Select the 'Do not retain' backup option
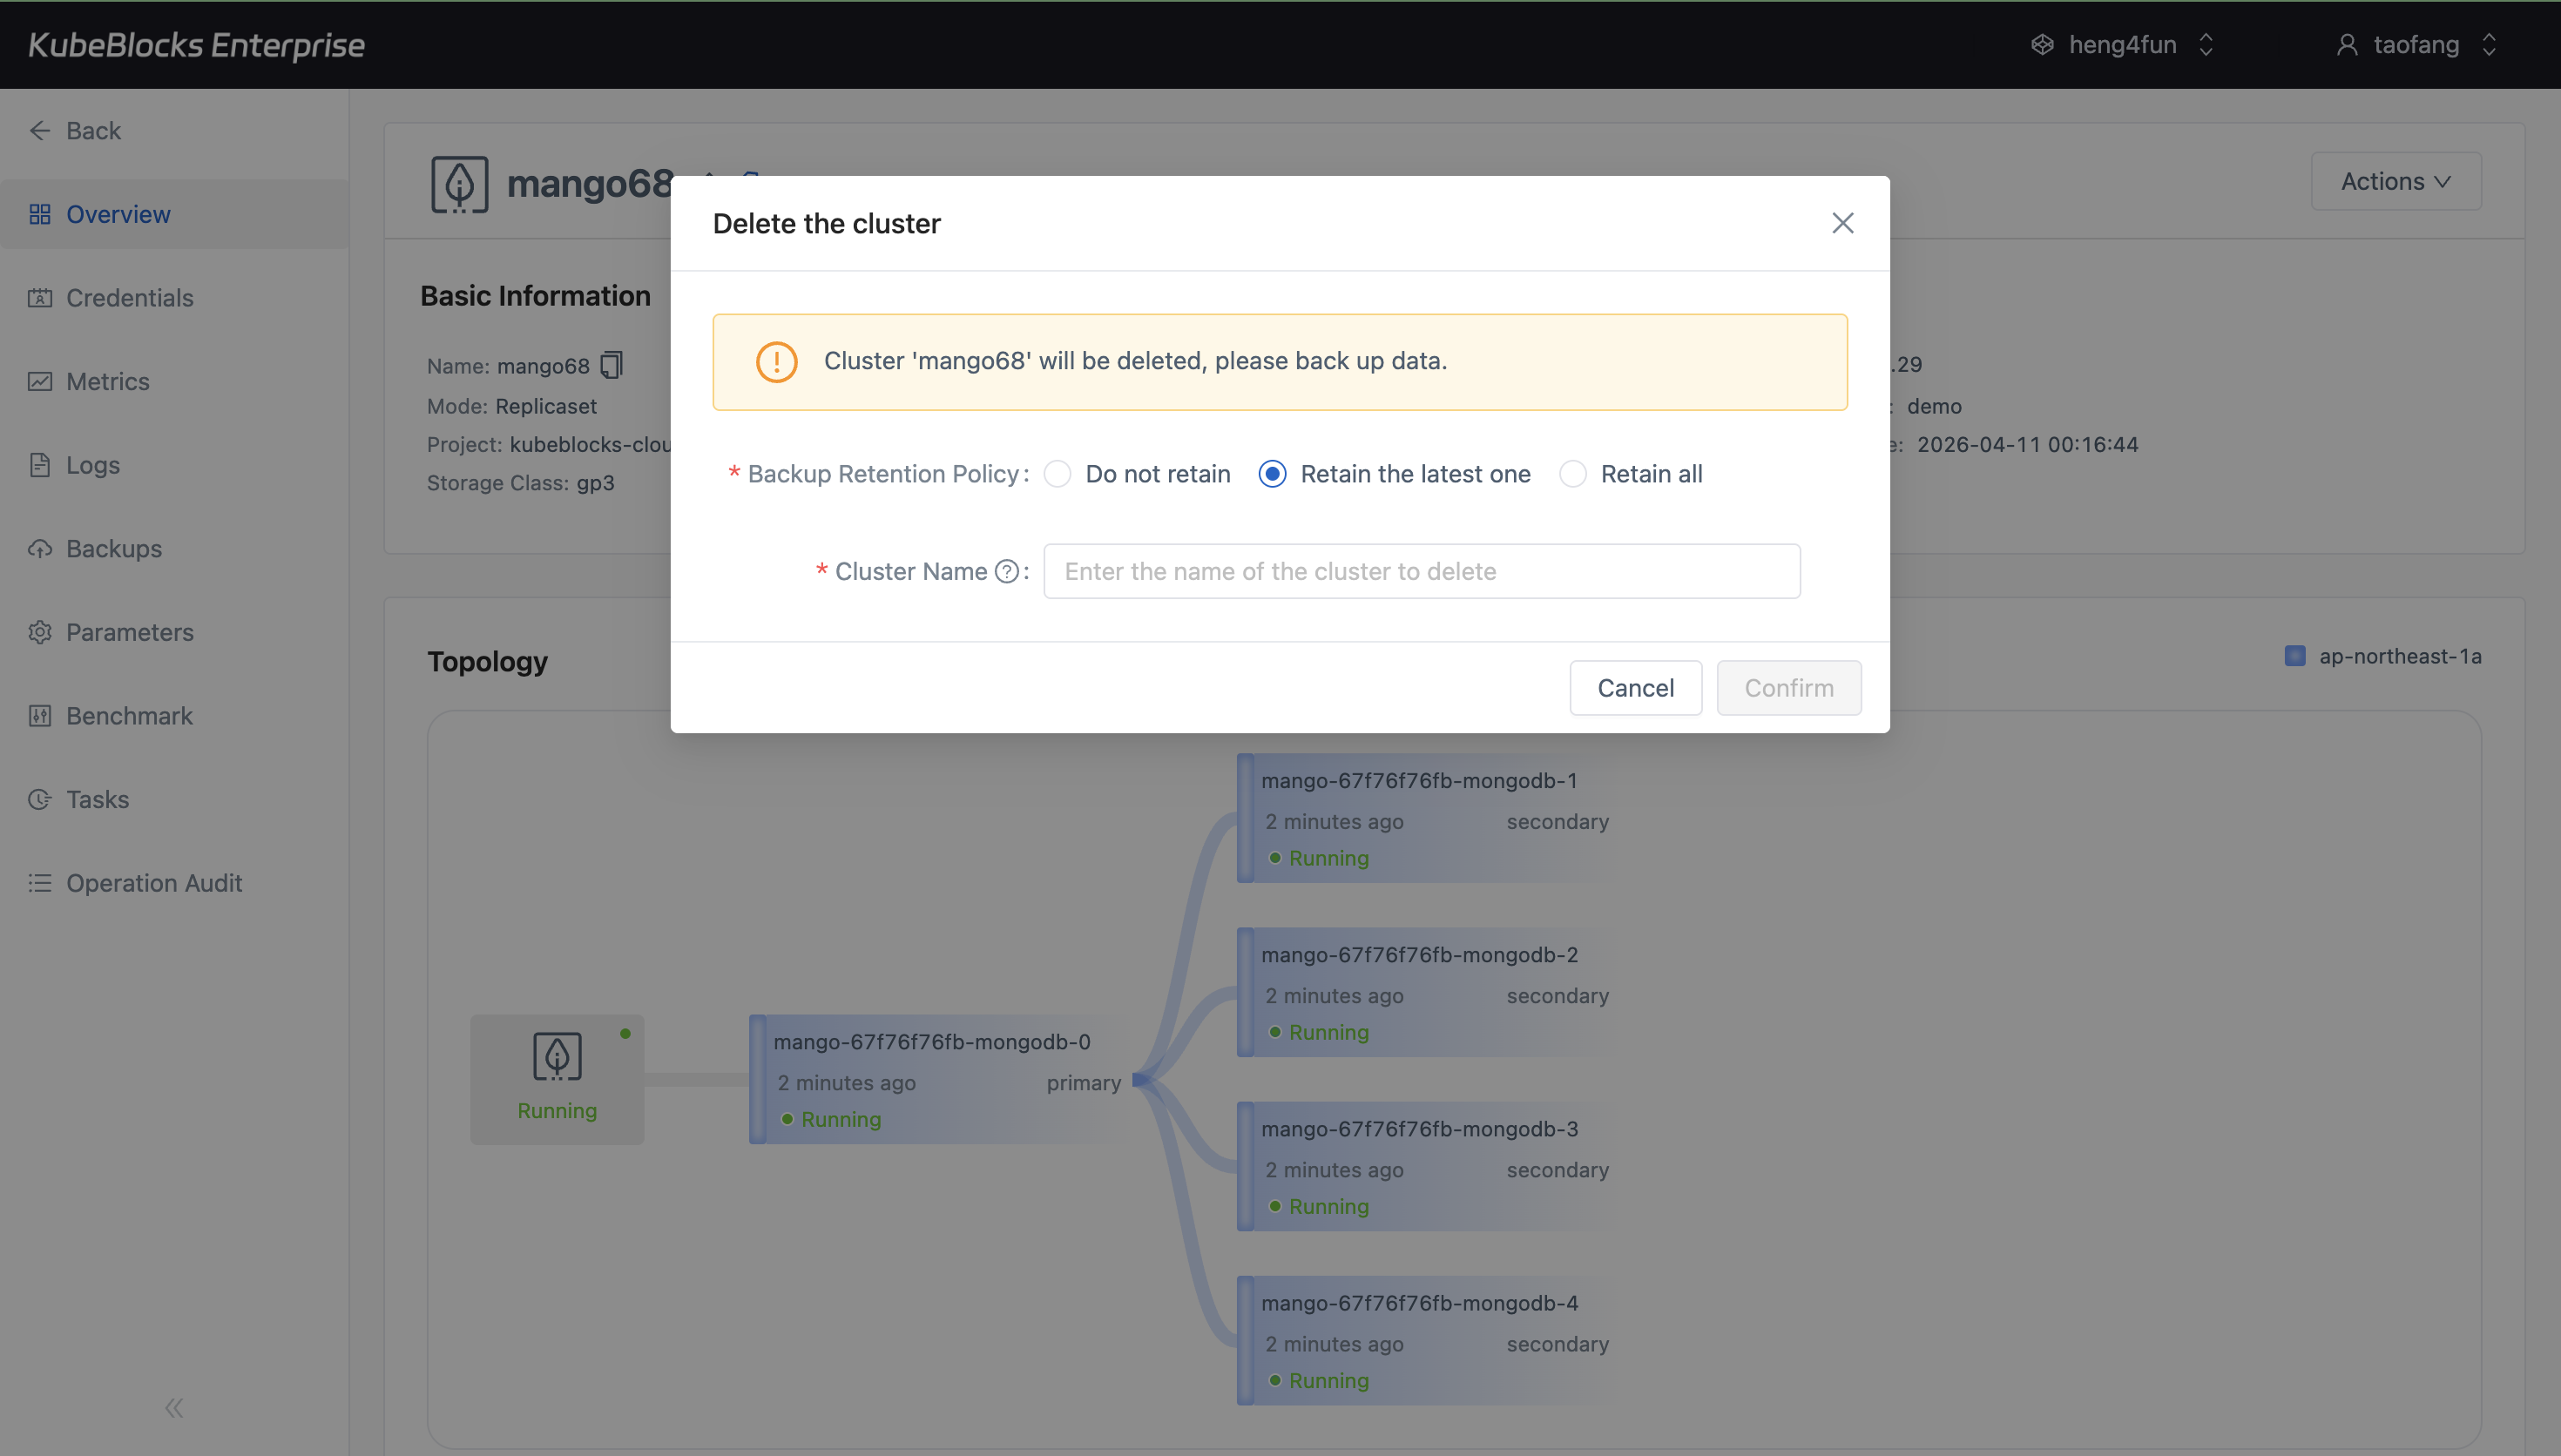Image resolution: width=2561 pixels, height=1456 pixels. pos(1057,473)
